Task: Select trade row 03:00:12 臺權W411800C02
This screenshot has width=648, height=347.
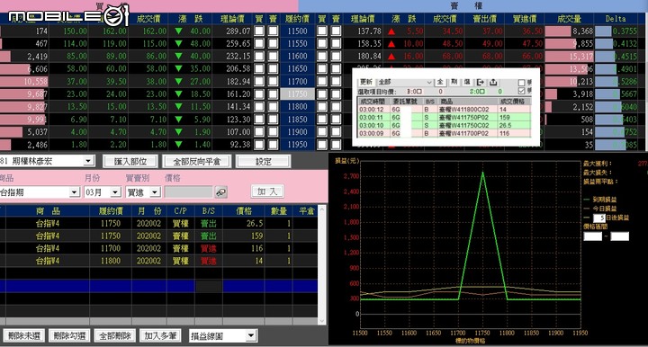Action: tap(444, 110)
